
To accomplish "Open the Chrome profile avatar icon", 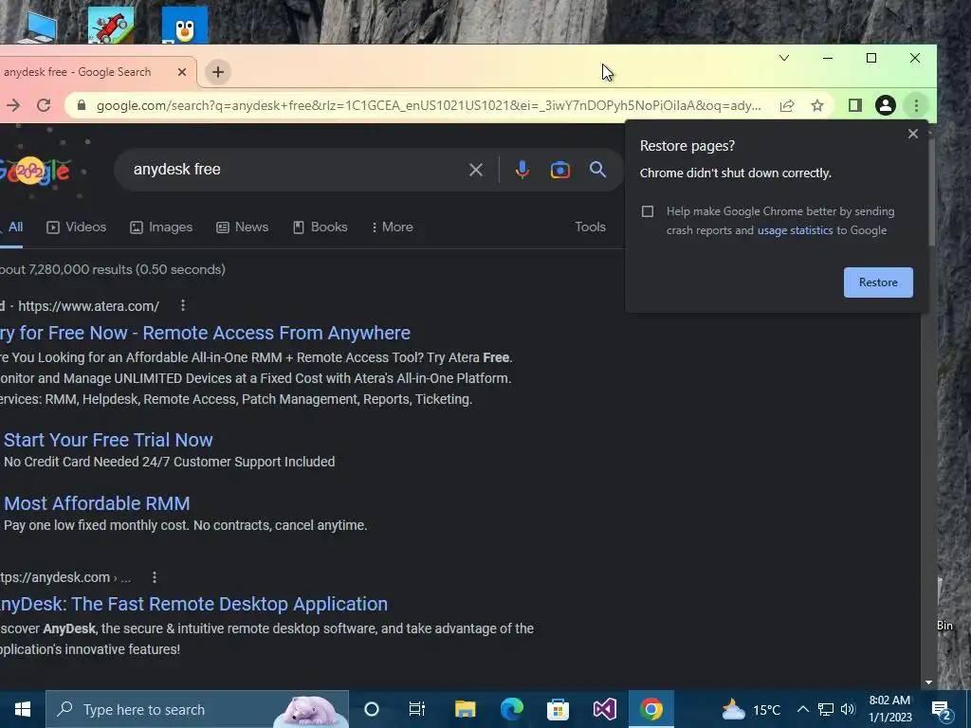I will pos(886,105).
